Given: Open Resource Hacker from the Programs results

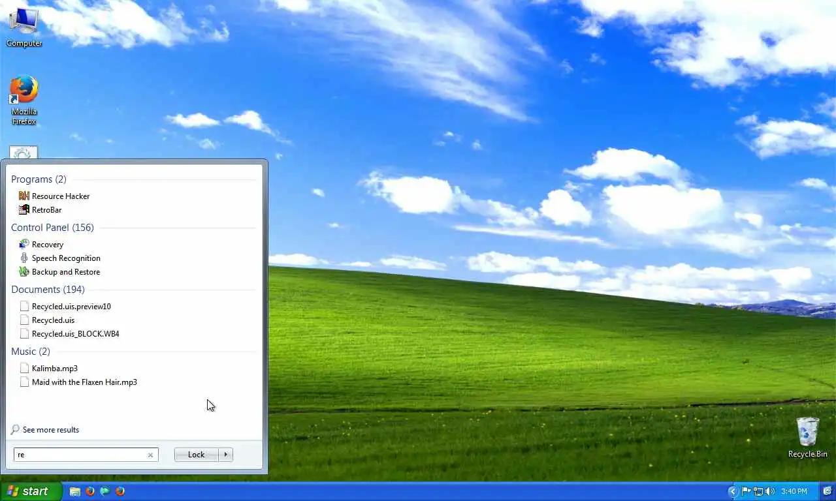Looking at the screenshot, I should [55, 196].
